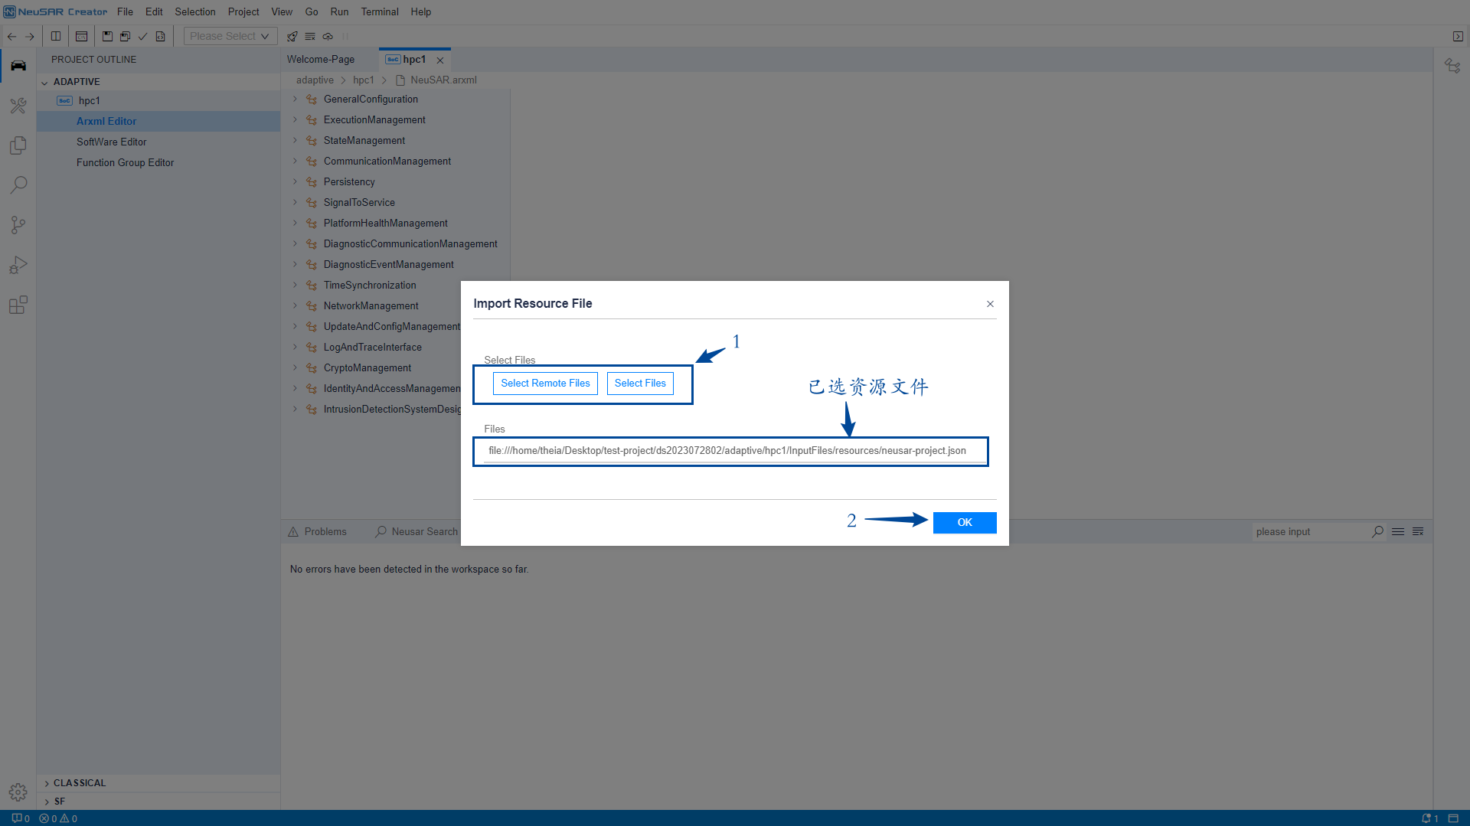Viewport: 1470px width, 826px height.
Task: Click the Select Remote Files button
Action: (545, 384)
